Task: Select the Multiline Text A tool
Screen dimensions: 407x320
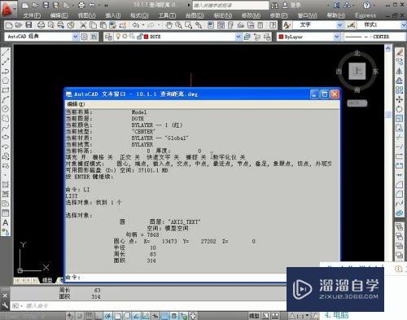Action: tap(6, 222)
